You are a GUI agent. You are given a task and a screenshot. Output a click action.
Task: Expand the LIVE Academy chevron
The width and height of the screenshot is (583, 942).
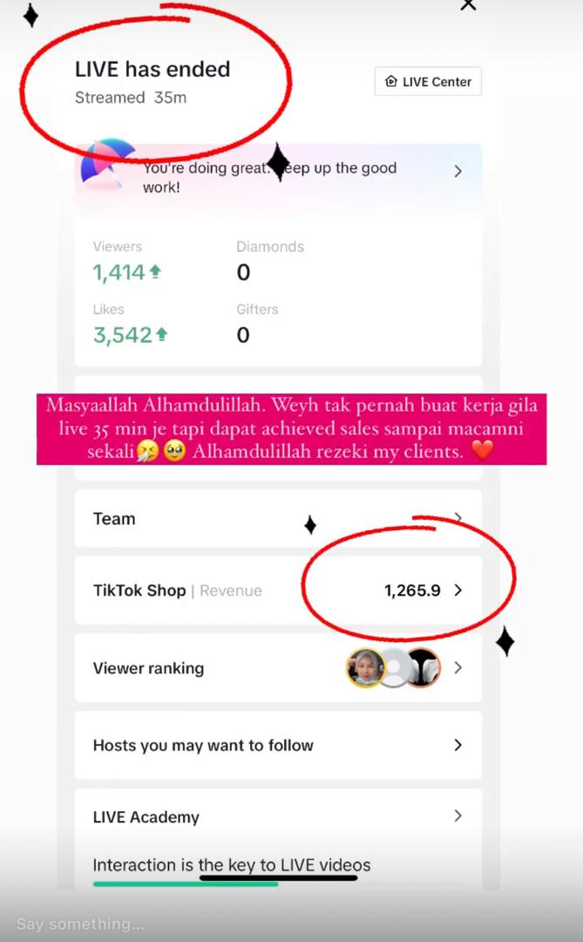point(458,816)
